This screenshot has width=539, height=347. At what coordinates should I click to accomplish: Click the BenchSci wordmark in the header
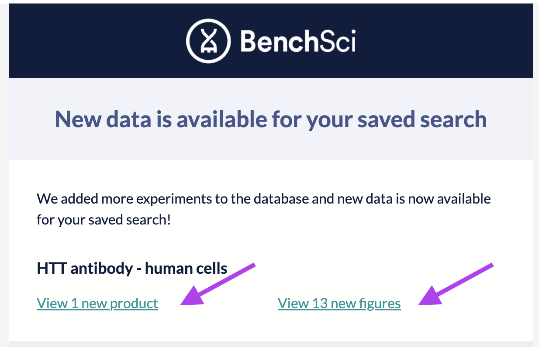(297, 42)
